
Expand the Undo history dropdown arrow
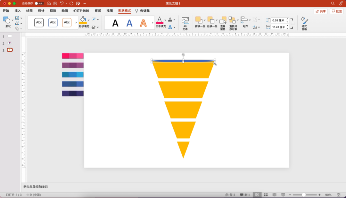[66, 4]
